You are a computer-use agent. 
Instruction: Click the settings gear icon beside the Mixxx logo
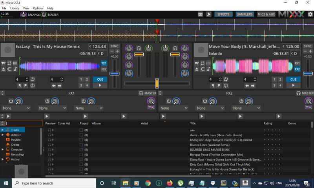[310, 14]
